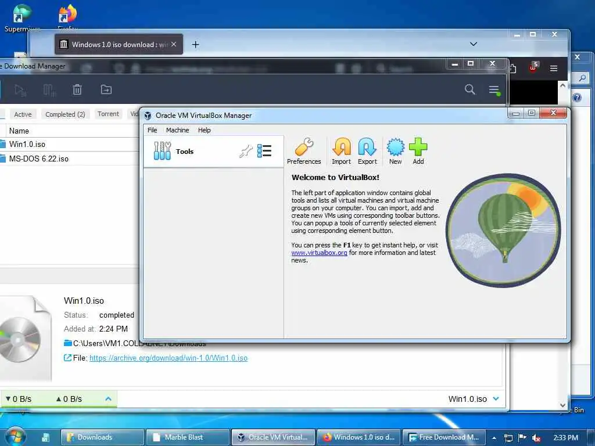Click the muted volume tray icon
This screenshot has width=595, height=446.
(x=536, y=438)
